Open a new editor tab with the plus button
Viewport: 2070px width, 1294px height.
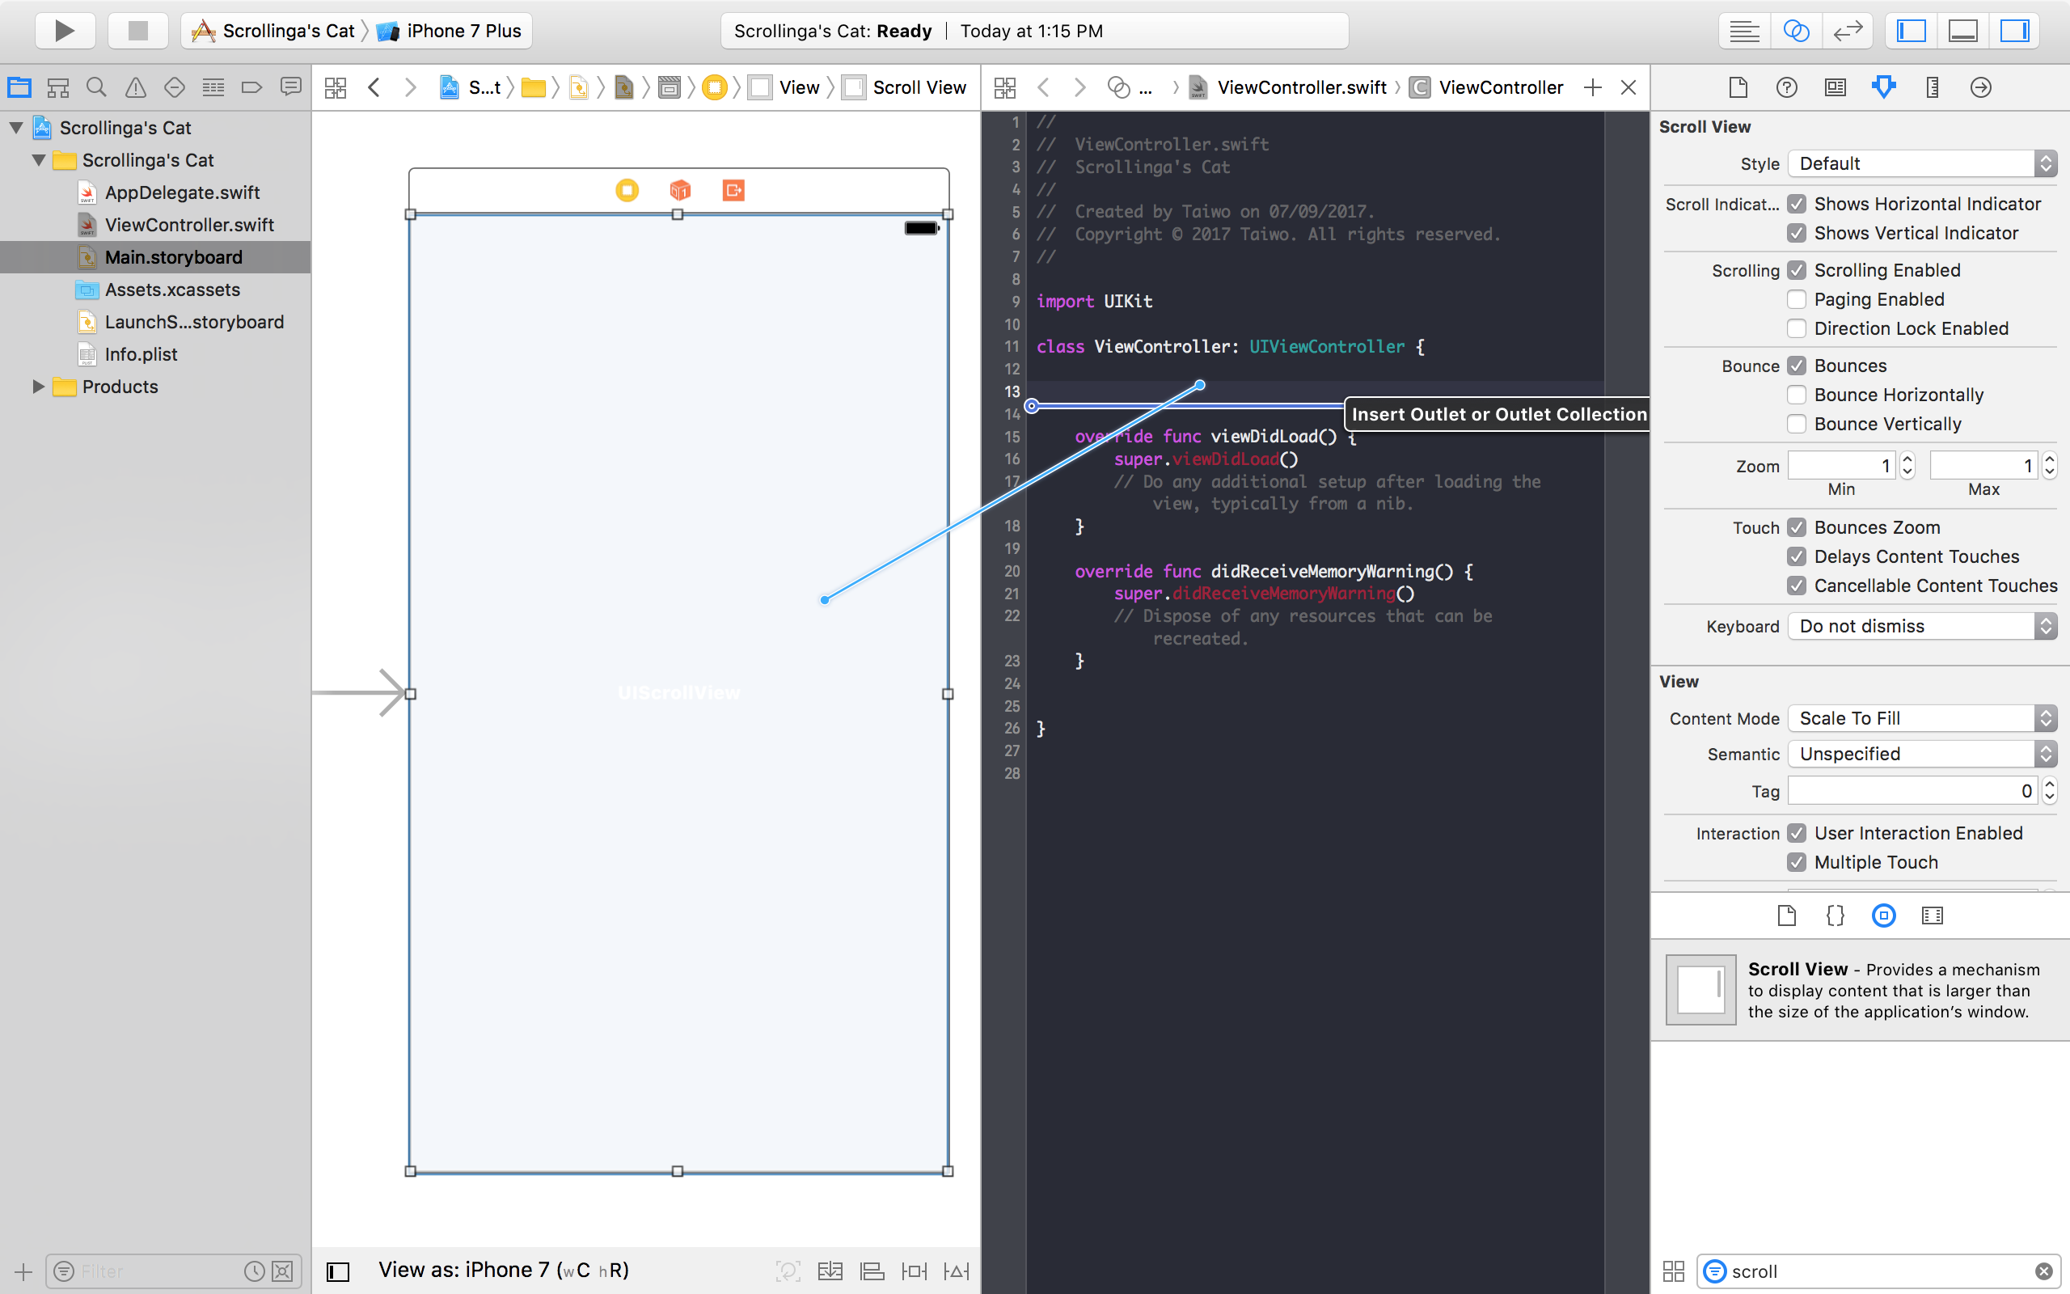click(x=1594, y=87)
